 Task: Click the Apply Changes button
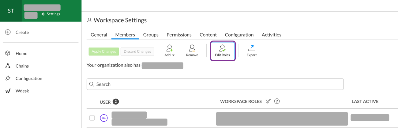click(x=103, y=52)
